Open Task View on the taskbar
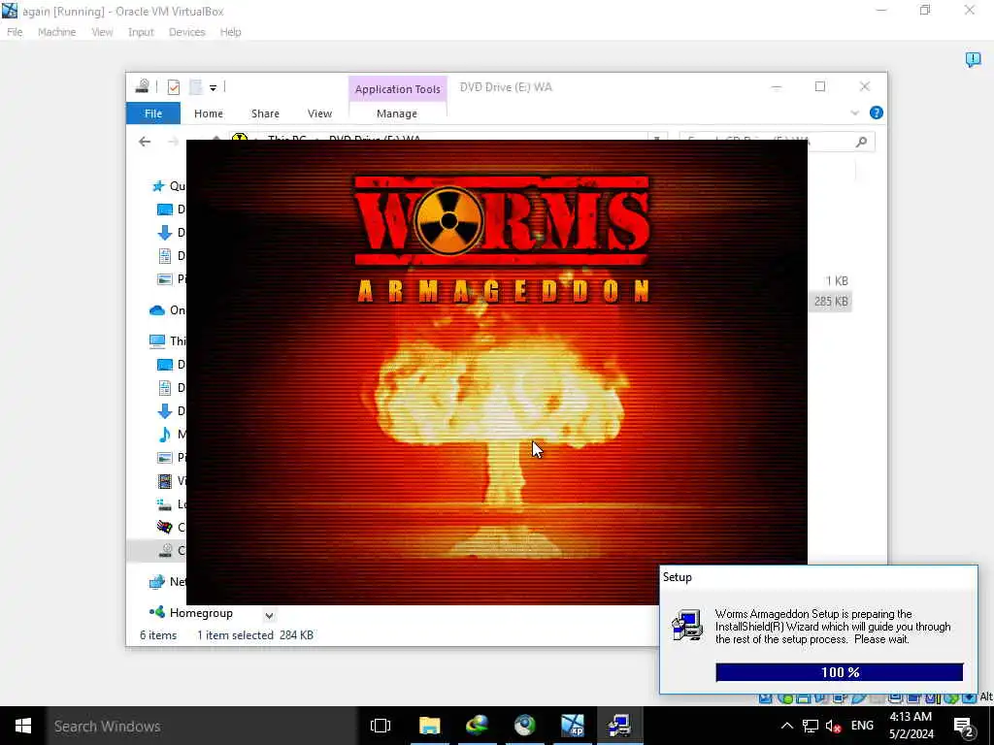This screenshot has height=745, width=994. pyautogui.click(x=381, y=726)
